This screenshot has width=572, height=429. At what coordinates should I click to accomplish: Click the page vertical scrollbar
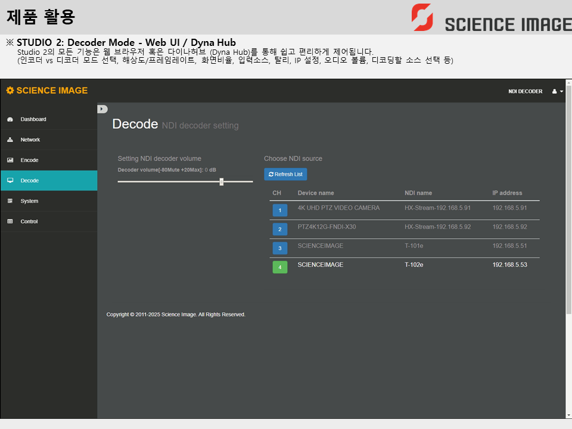[568, 199]
